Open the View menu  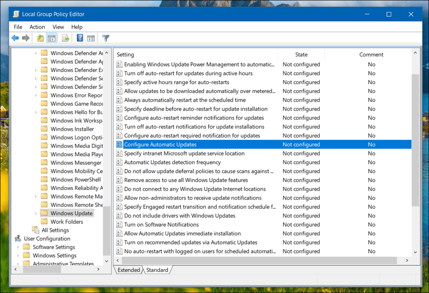click(x=58, y=27)
